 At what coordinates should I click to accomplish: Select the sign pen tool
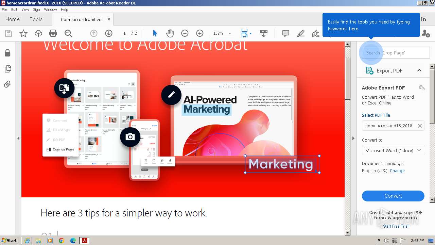pyautogui.click(x=315, y=33)
